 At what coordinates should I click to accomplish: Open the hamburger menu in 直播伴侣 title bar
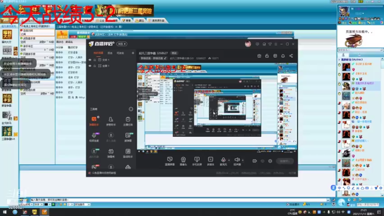coord(276,44)
